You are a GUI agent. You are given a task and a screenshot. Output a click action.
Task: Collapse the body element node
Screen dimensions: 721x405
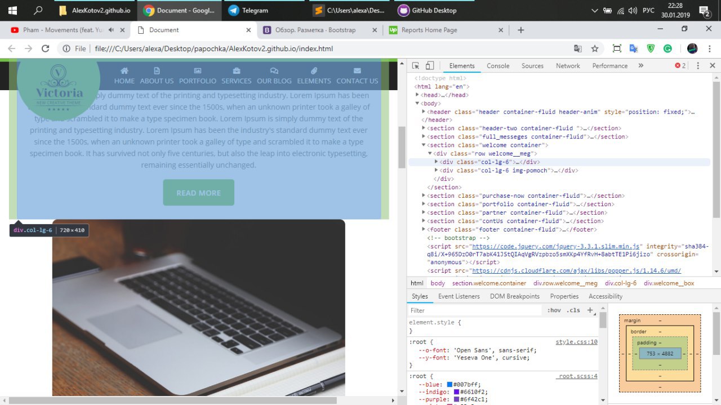[418, 104]
